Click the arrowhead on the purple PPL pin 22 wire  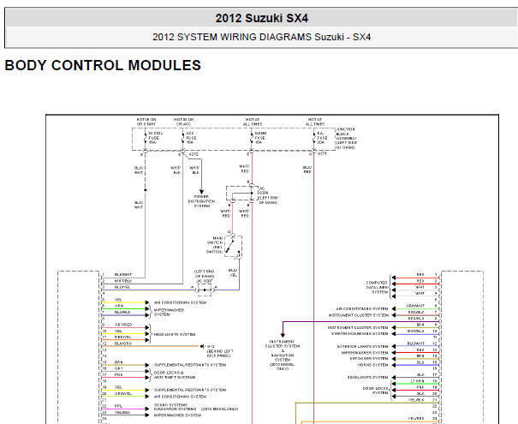click(x=147, y=409)
